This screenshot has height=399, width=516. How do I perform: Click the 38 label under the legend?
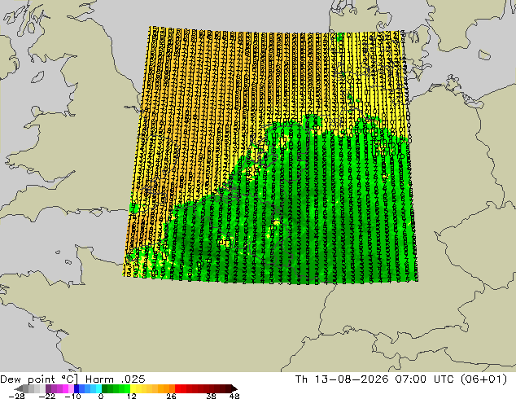point(212,396)
